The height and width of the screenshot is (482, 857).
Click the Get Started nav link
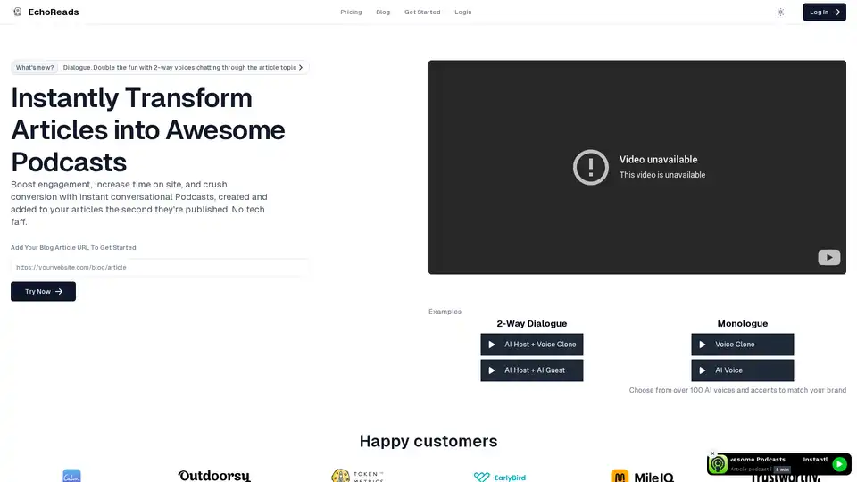point(422,12)
